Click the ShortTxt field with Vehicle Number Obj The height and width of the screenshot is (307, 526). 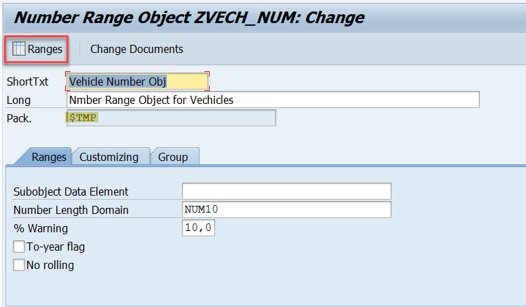point(138,82)
